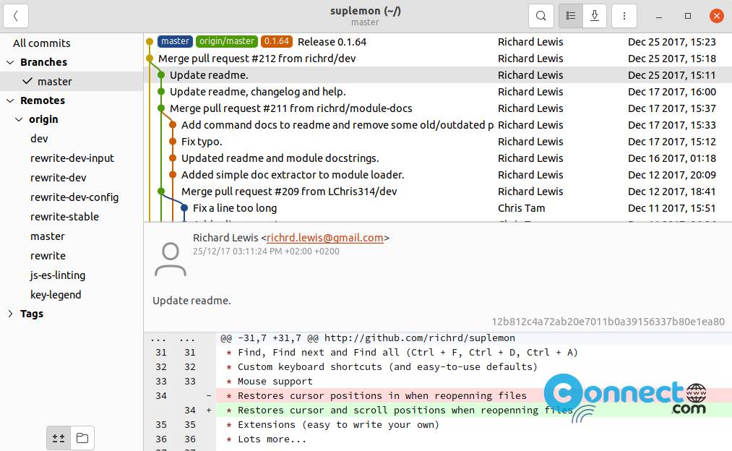
Task: Collapse the Remotes section
Action: 10,100
